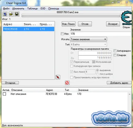The width and height of the screenshot is (133, 128).
Task: Expand the Тип value type dropdown
Action: point(89,44)
